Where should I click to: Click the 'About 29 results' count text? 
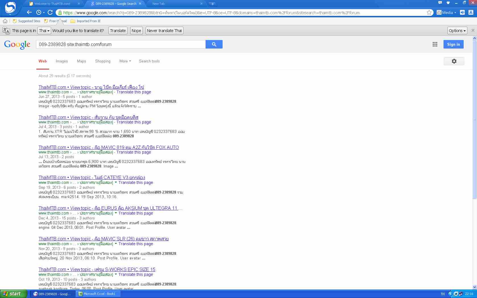point(65,76)
